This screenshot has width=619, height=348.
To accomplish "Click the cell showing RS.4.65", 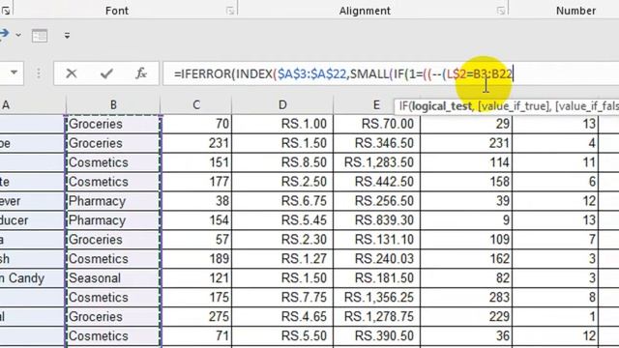I will [282, 317].
